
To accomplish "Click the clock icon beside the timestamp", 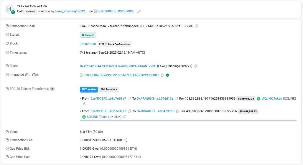I will (x=81, y=52).
